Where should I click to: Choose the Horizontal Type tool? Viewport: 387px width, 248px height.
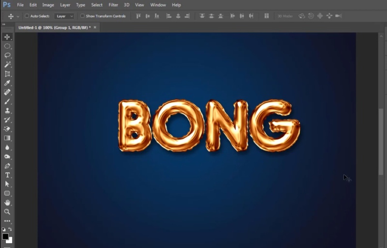(7, 175)
